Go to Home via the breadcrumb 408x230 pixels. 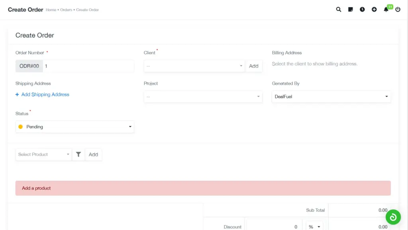tap(51, 10)
